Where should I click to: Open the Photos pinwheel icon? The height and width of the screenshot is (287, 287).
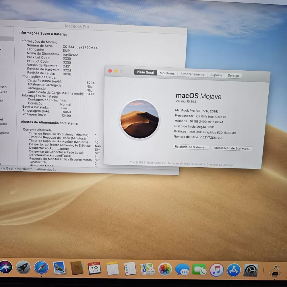pos(165,269)
